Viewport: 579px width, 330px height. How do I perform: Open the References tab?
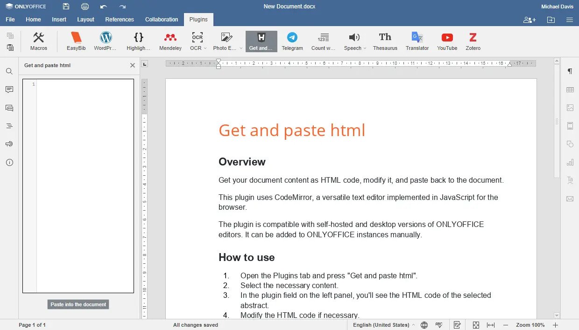(120, 20)
